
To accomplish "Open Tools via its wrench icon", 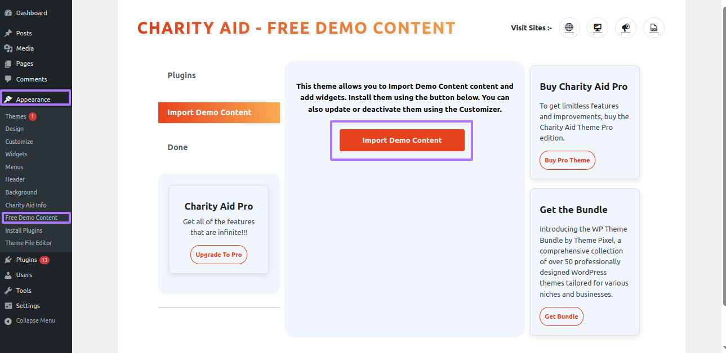I will pos(8,291).
